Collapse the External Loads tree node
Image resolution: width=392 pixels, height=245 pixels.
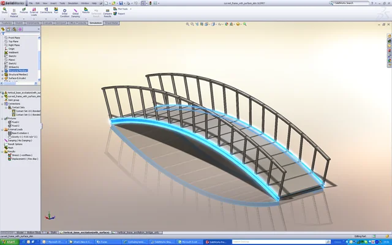click(x=2, y=129)
